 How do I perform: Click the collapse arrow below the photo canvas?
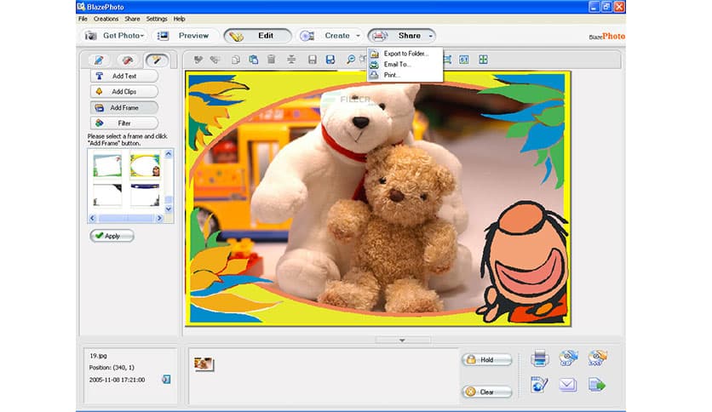[402, 340]
